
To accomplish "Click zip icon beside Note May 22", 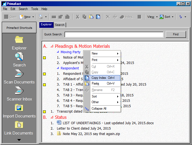I will (59, 133).
